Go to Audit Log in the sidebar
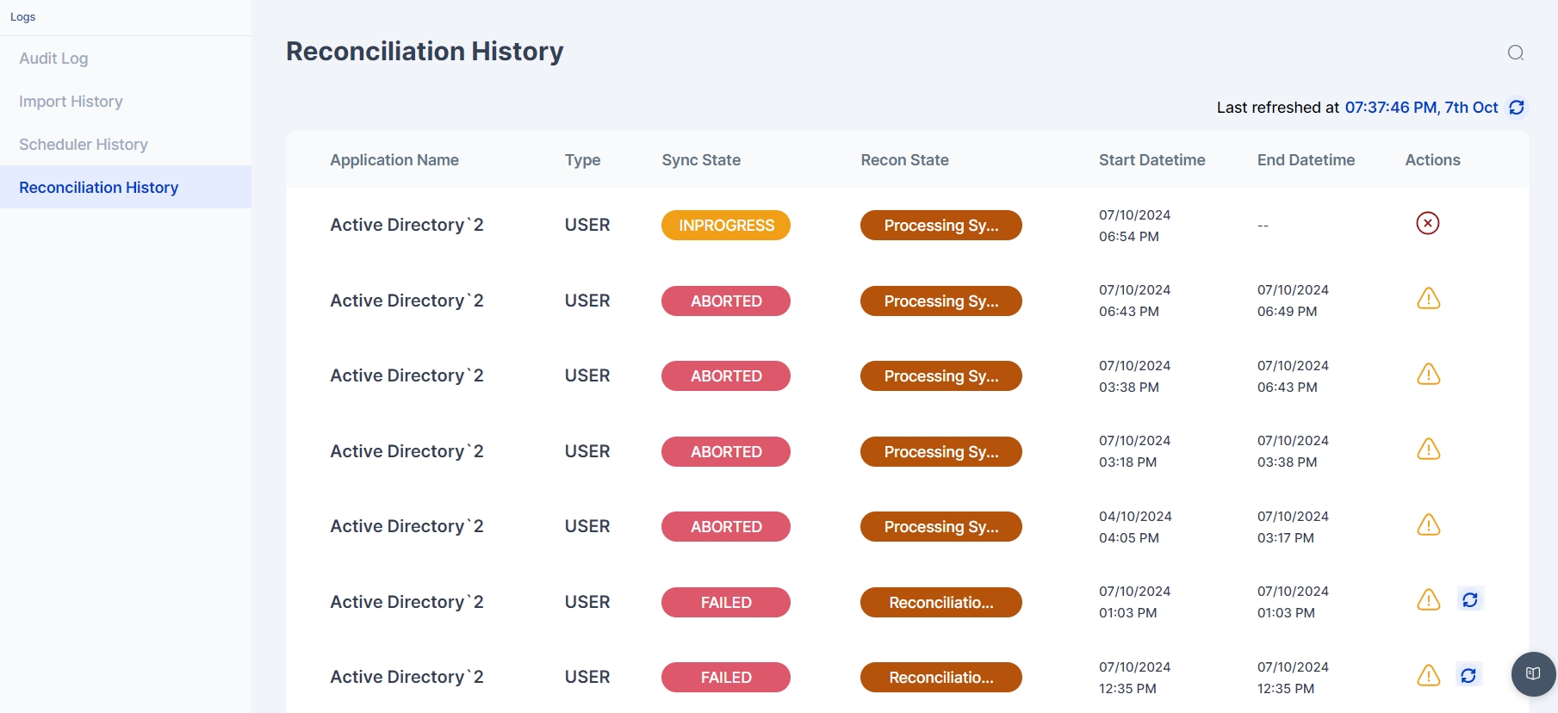1558x713 pixels. tap(53, 59)
